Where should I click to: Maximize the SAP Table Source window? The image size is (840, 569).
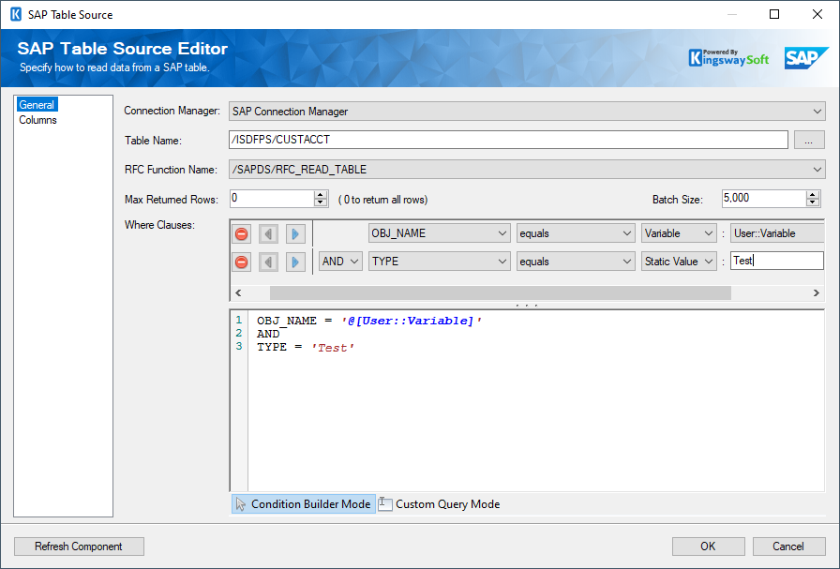(774, 14)
